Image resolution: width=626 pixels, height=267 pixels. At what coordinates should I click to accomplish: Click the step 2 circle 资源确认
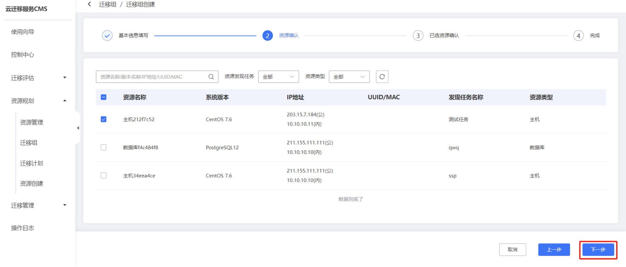pos(267,36)
